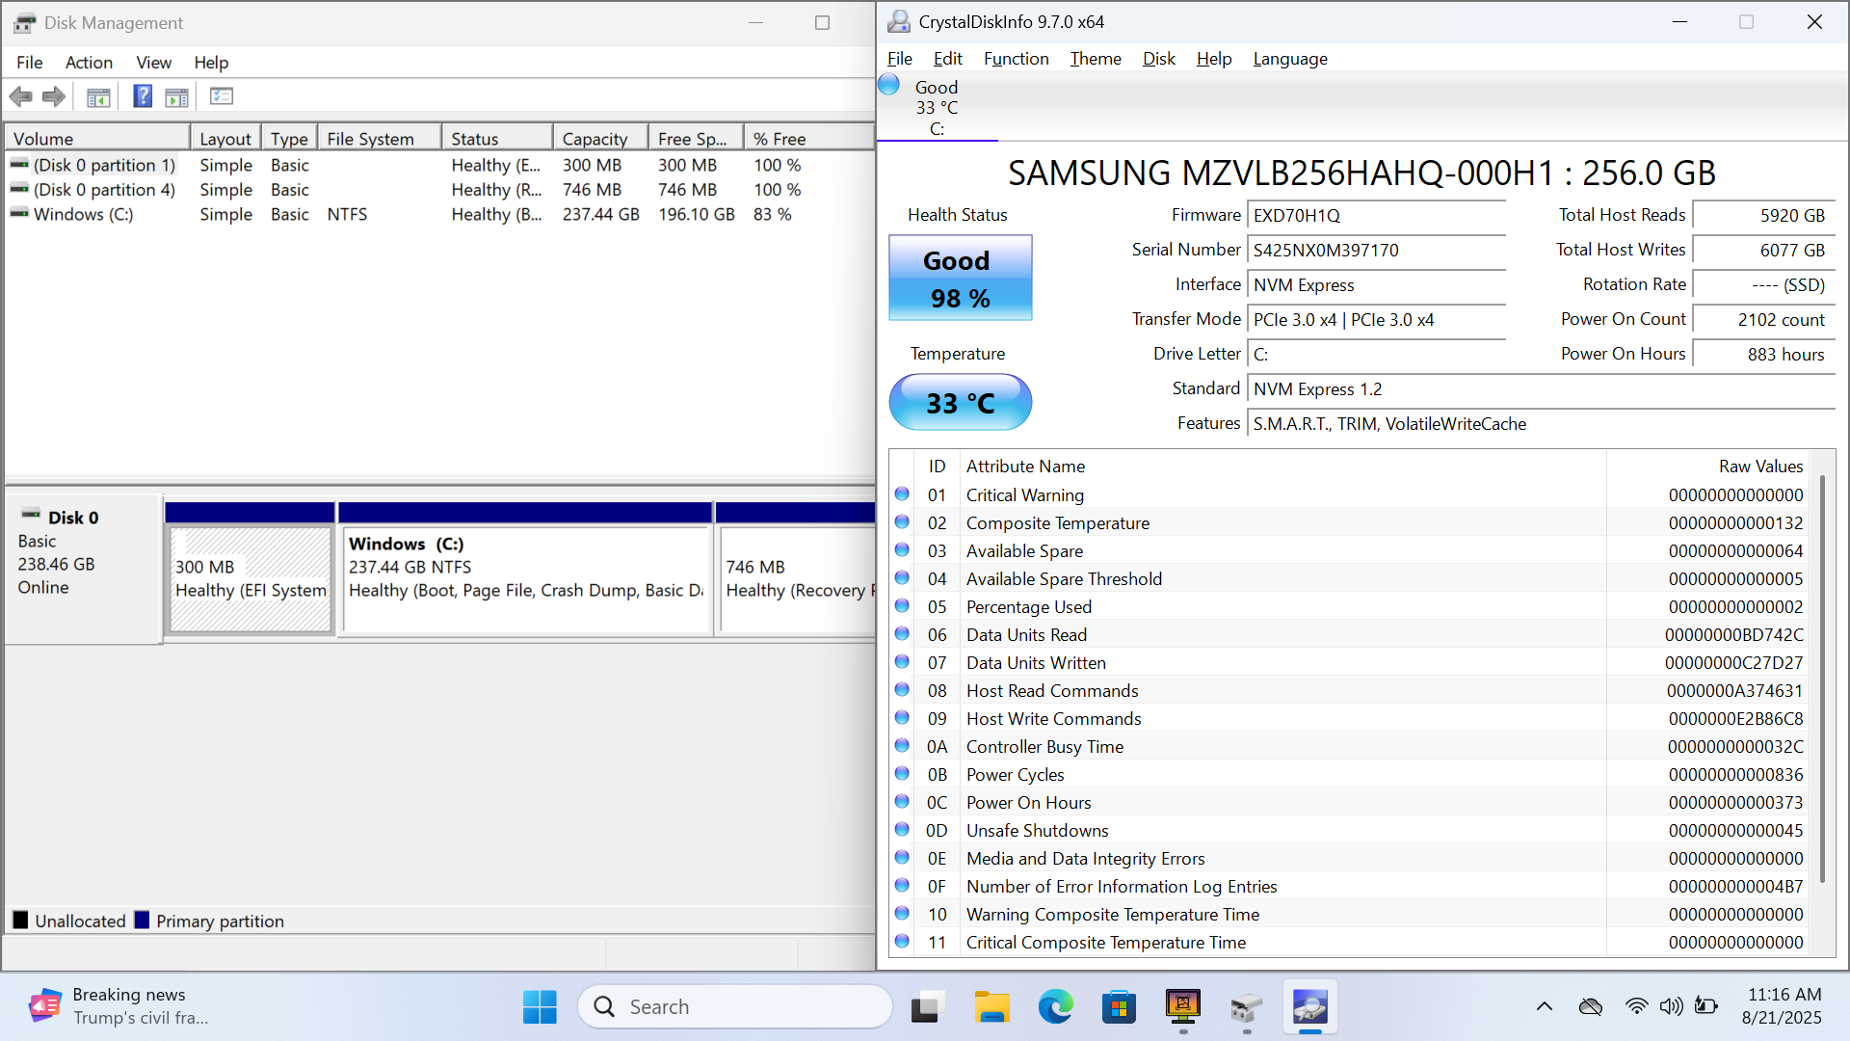Select the C: drive Good 33 °C tab

(x=936, y=107)
